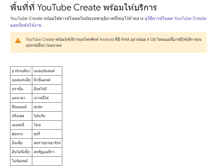Select the table cell 'ไต้หวัน'
This screenshot has height=167, width=212.
47,116
